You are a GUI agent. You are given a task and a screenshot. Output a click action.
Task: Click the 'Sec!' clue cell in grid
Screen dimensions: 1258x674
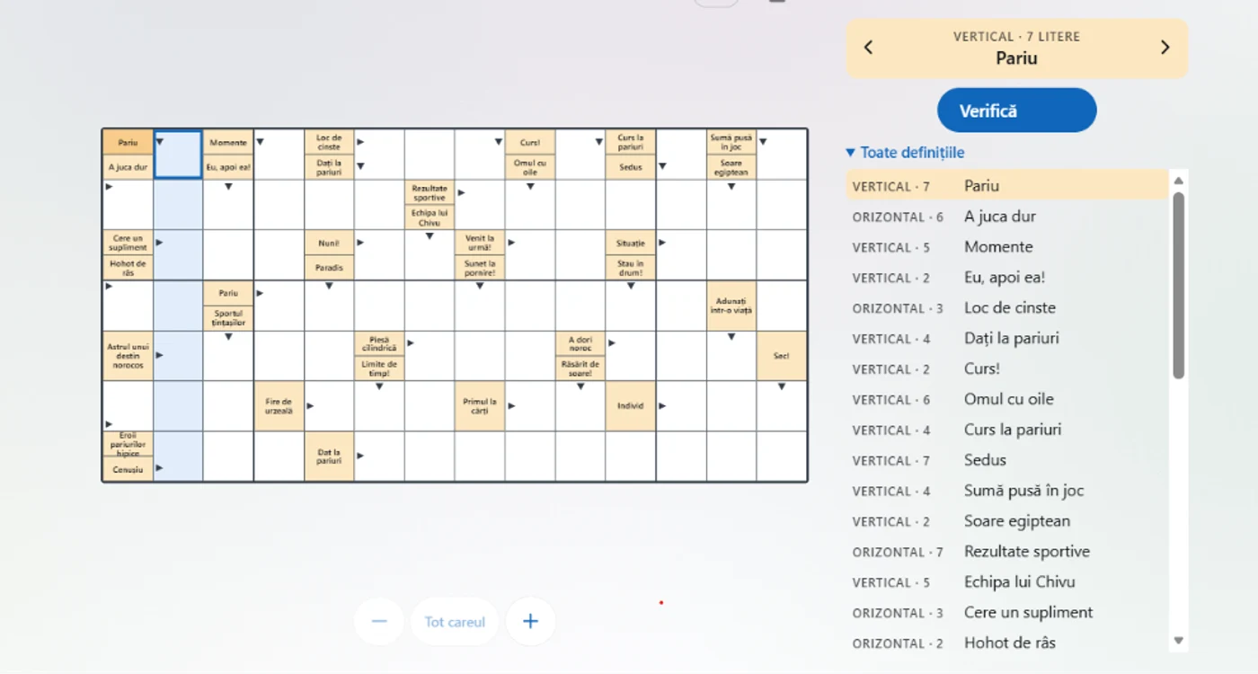[x=782, y=356]
